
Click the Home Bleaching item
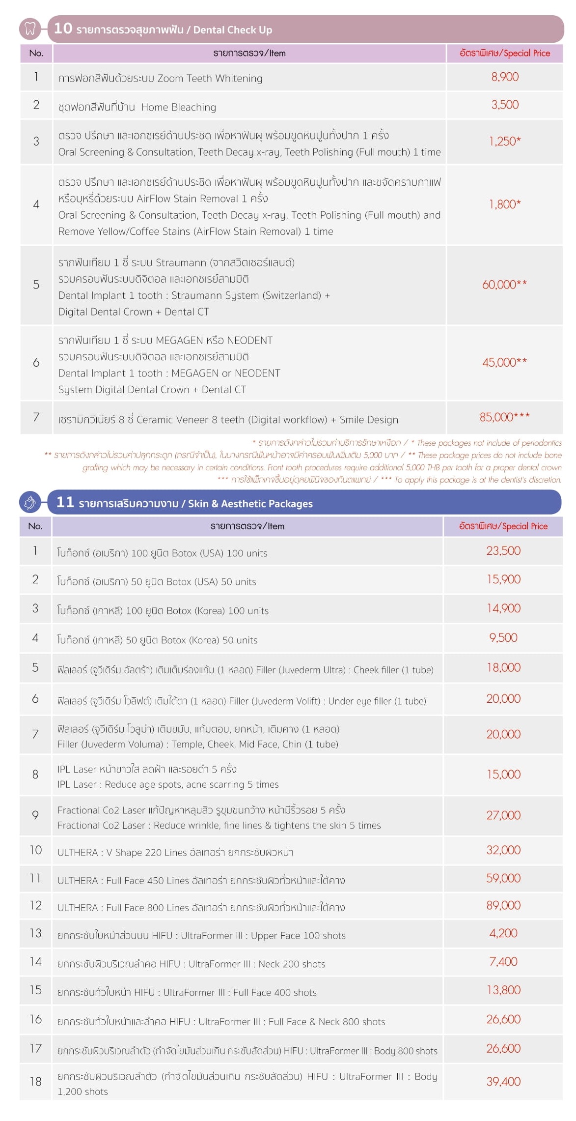137,107
